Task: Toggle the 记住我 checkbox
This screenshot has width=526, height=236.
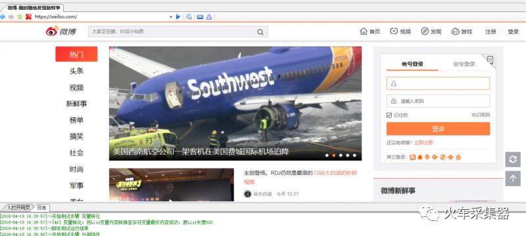Action: coord(389,115)
